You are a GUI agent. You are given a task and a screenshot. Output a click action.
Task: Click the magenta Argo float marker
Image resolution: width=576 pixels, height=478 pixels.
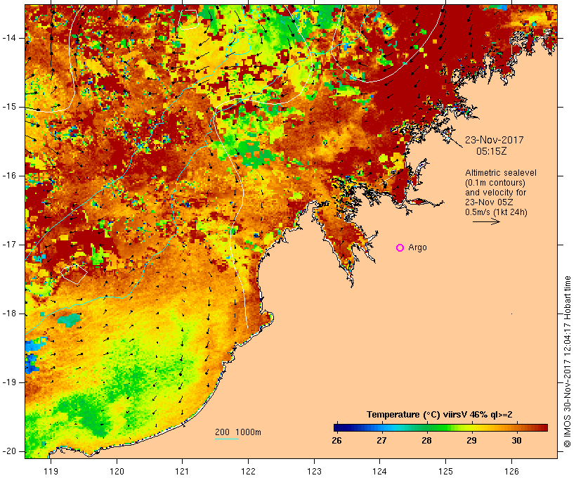click(400, 248)
